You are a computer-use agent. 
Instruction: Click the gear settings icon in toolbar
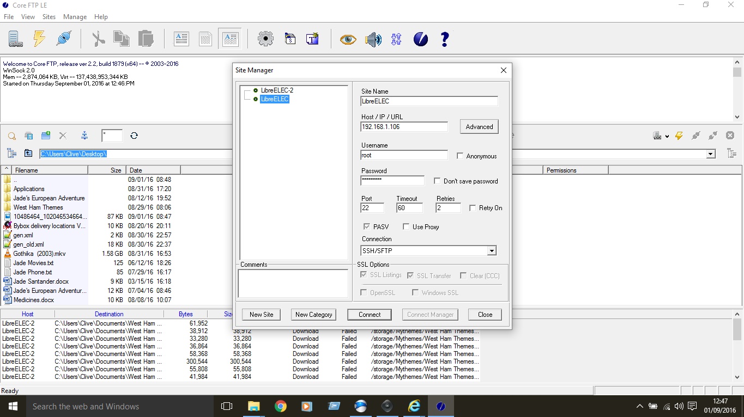point(265,39)
